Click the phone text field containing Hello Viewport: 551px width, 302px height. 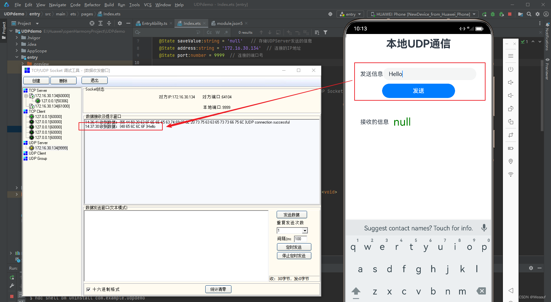tap(430, 74)
